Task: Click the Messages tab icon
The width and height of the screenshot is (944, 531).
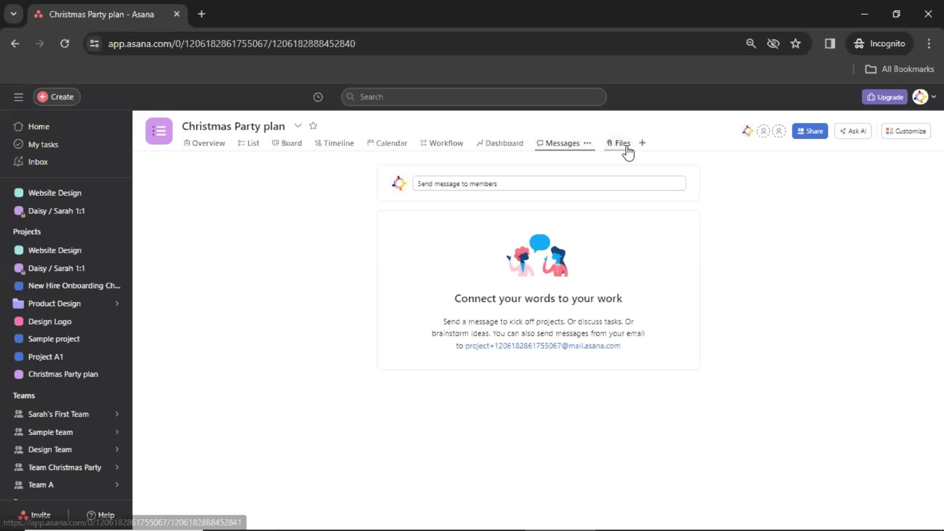Action: tap(539, 143)
